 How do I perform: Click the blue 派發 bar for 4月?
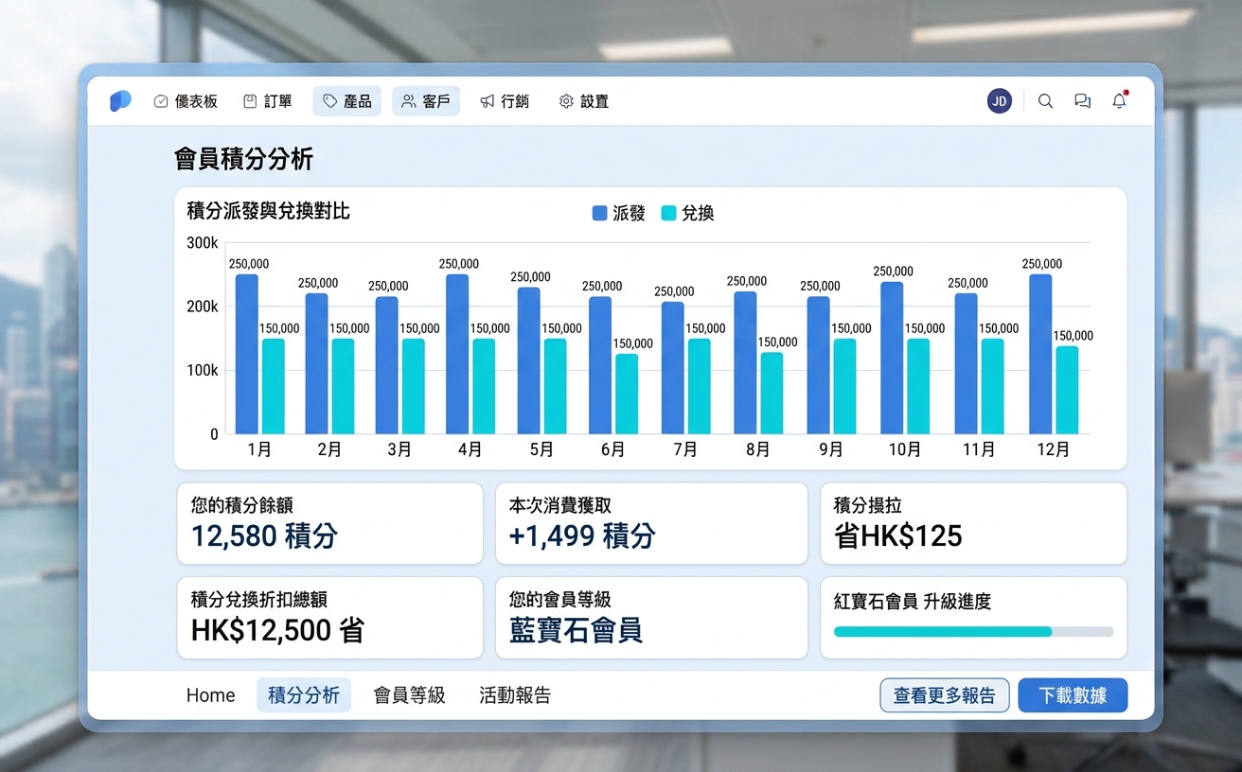coord(457,354)
